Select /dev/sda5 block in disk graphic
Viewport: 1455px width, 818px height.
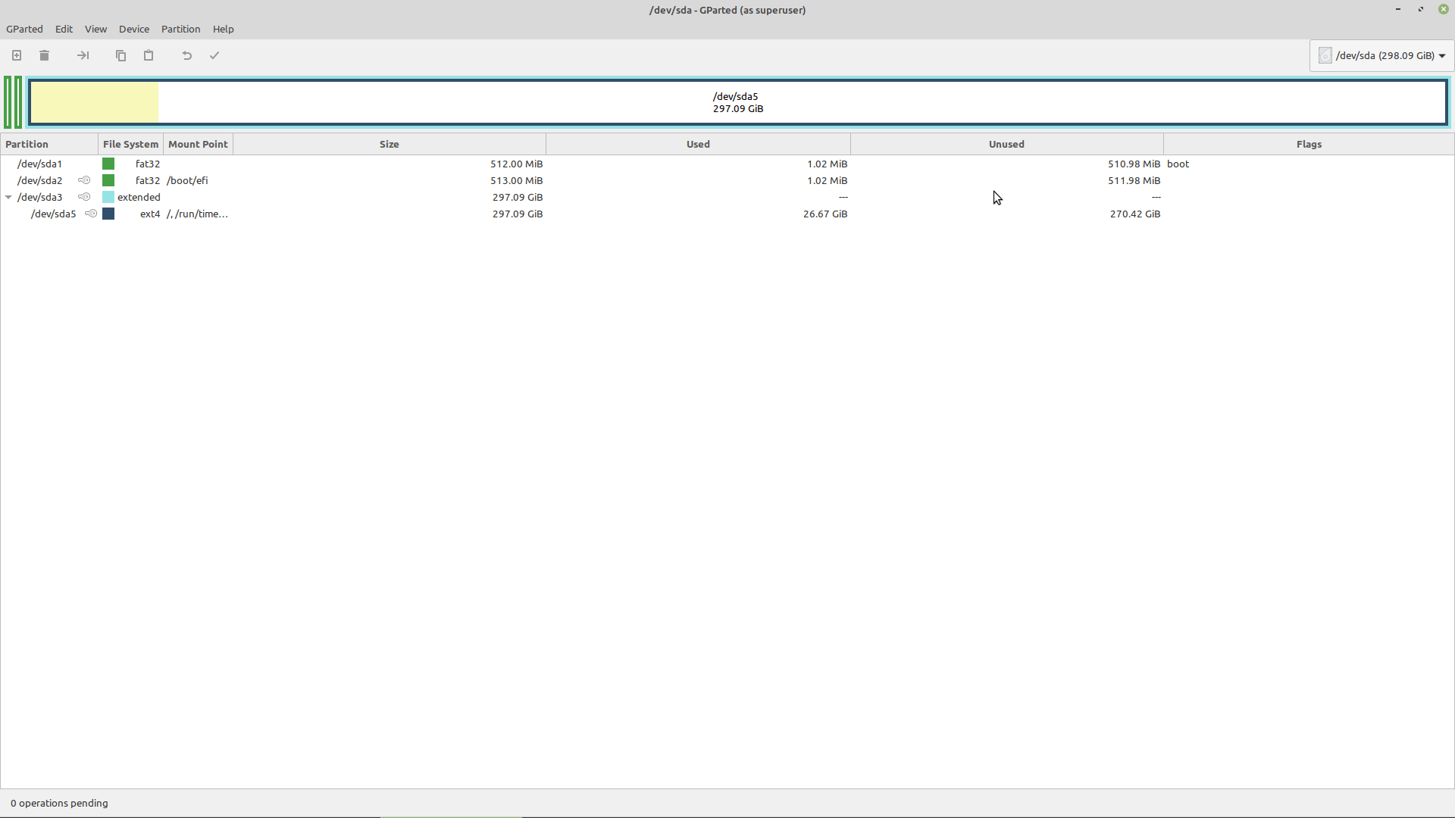pos(737,102)
